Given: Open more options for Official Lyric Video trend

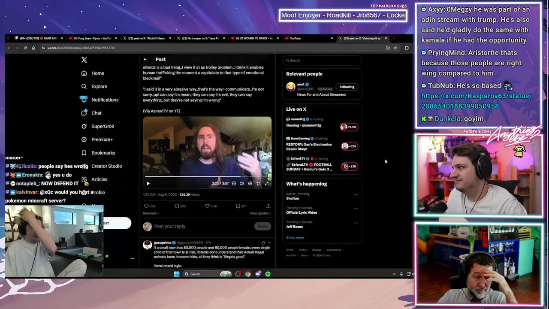Looking at the screenshot, I should (x=356, y=209).
